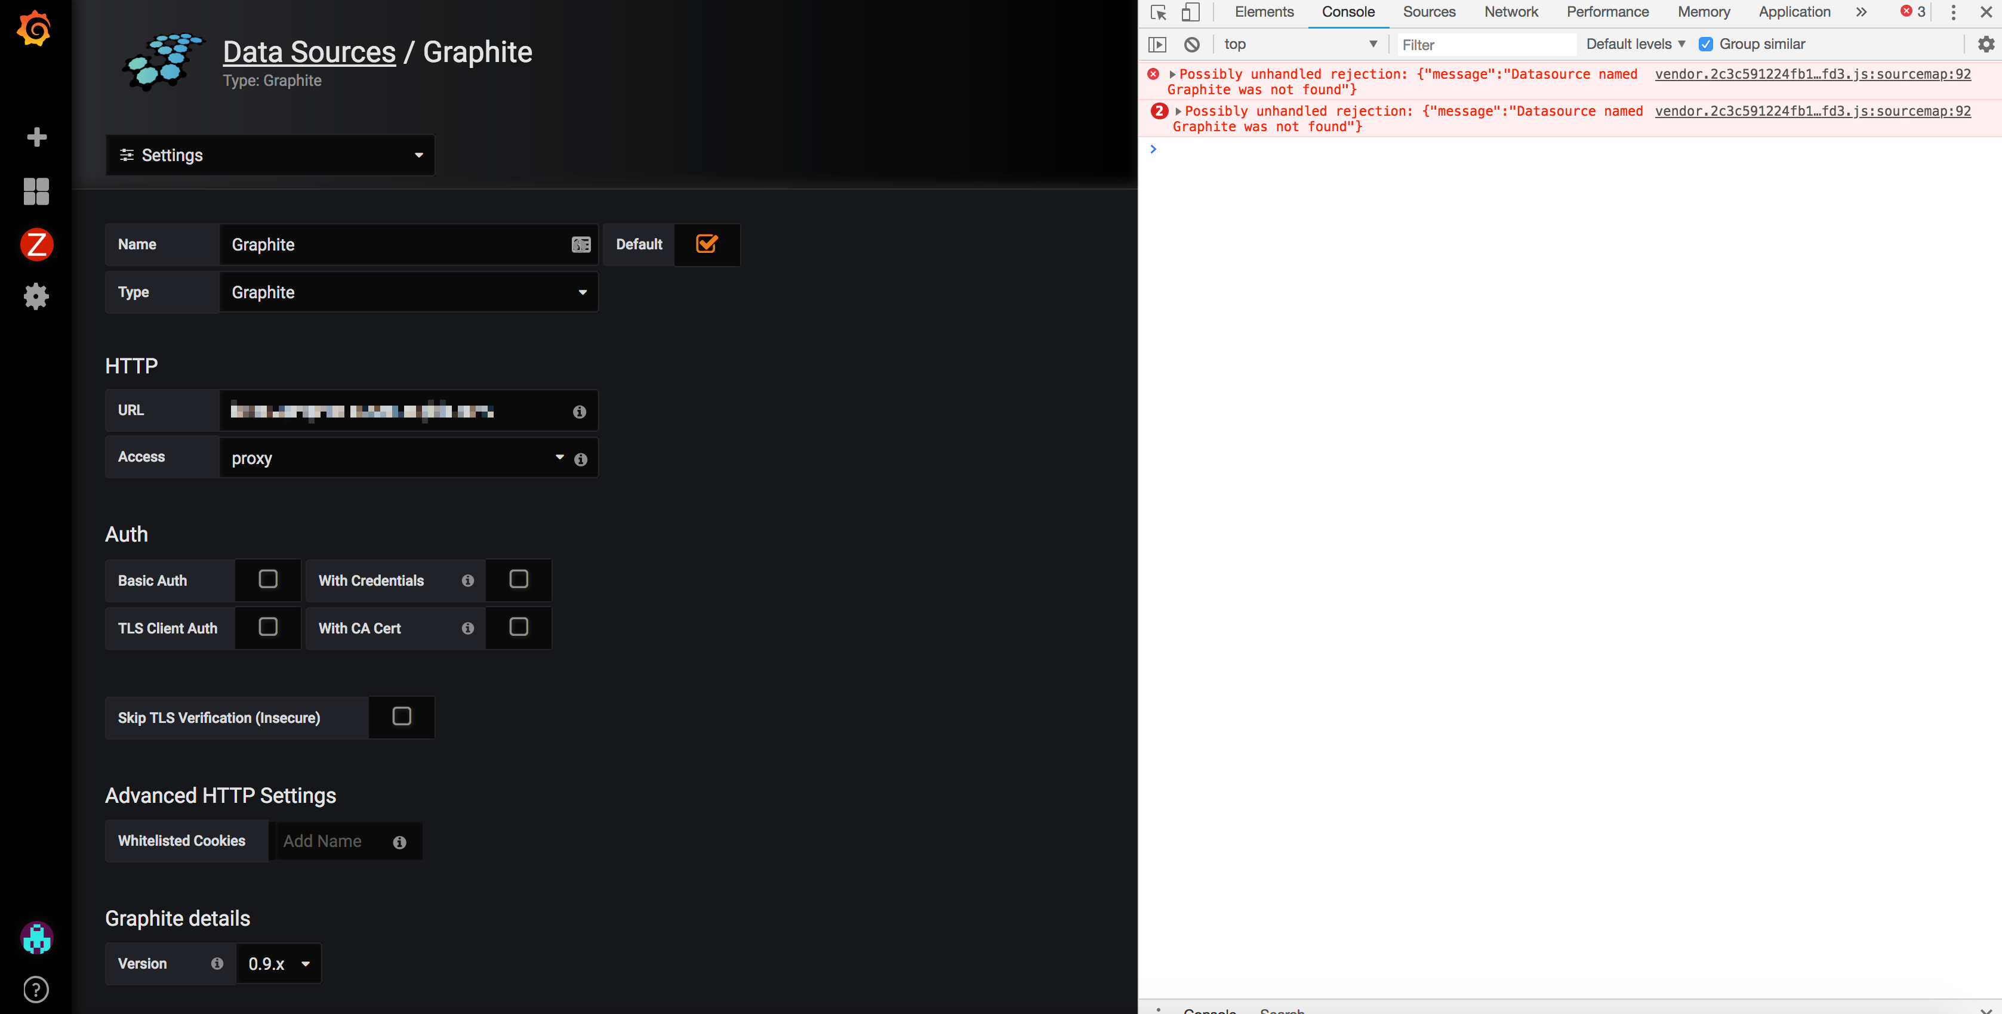Open the Create (plus) menu in sidebar
Viewport: 2002px width, 1014px height.
(36, 137)
